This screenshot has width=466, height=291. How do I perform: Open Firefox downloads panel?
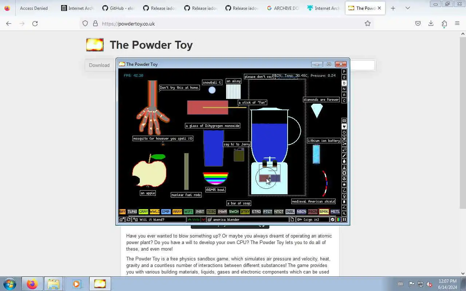tap(431, 23)
